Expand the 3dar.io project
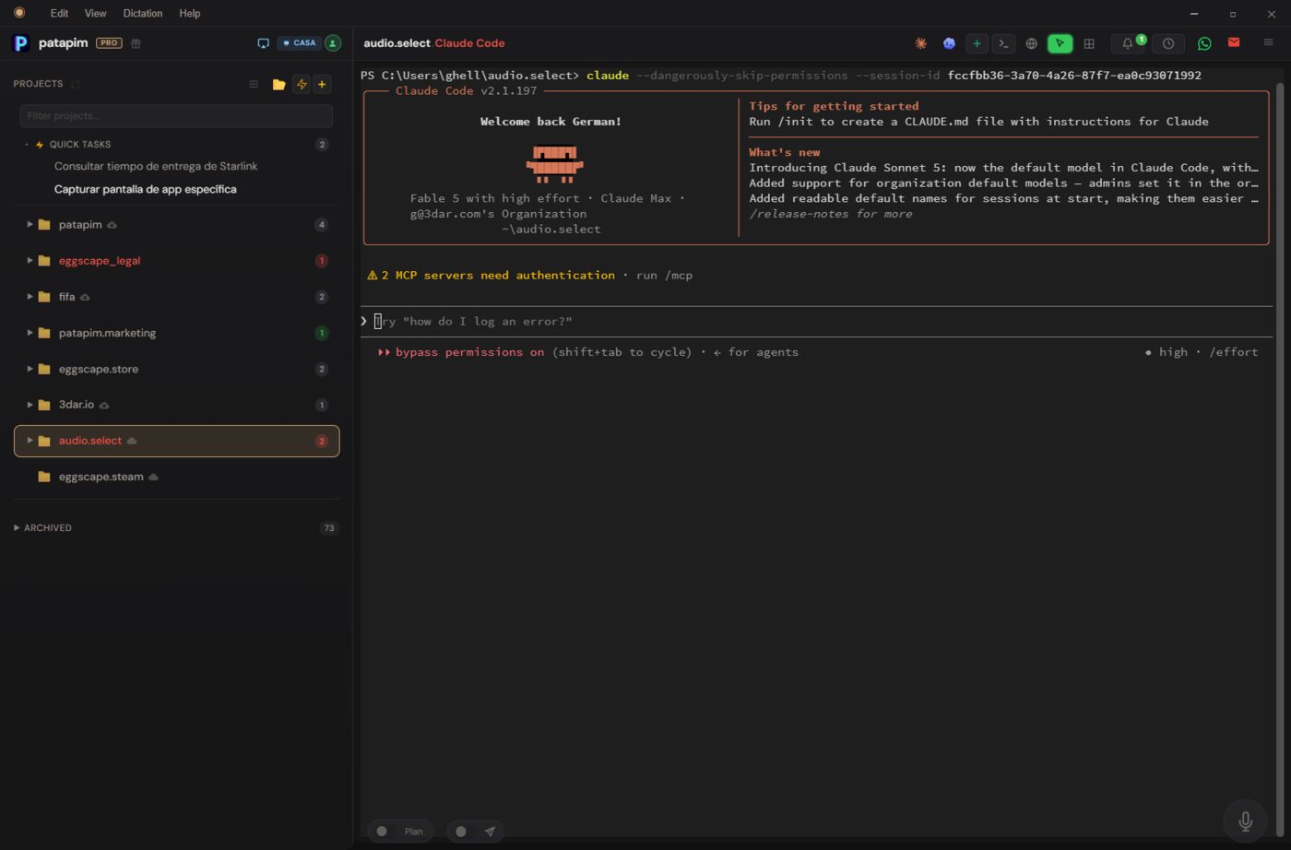Image resolution: width=1291 pixels, height=850 pixels. [x=30, y=405]
